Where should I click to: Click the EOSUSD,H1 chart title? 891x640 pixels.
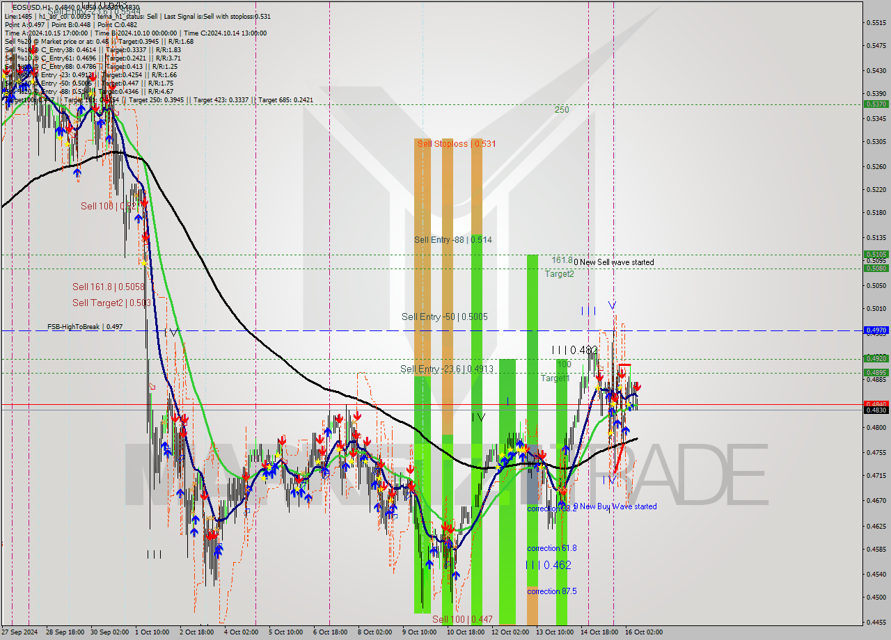pyautogui.click(x=31, y=8)
